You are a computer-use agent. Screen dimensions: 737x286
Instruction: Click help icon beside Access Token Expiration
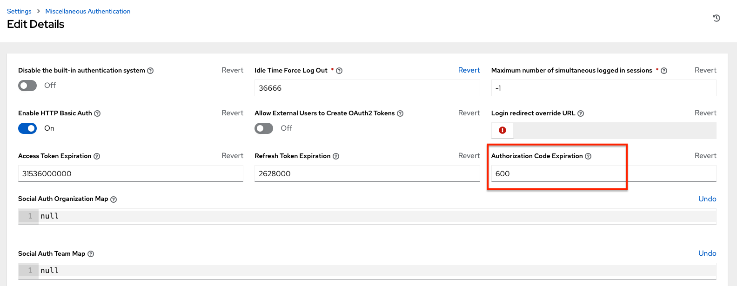point(97,156)
